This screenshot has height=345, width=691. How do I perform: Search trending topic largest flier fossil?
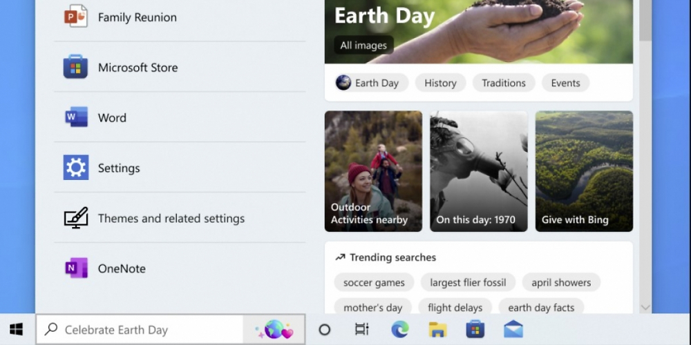coord(468,282)
